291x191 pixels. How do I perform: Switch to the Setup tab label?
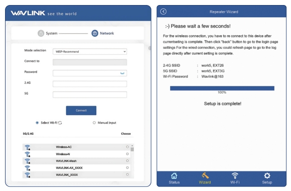point(267,182)
